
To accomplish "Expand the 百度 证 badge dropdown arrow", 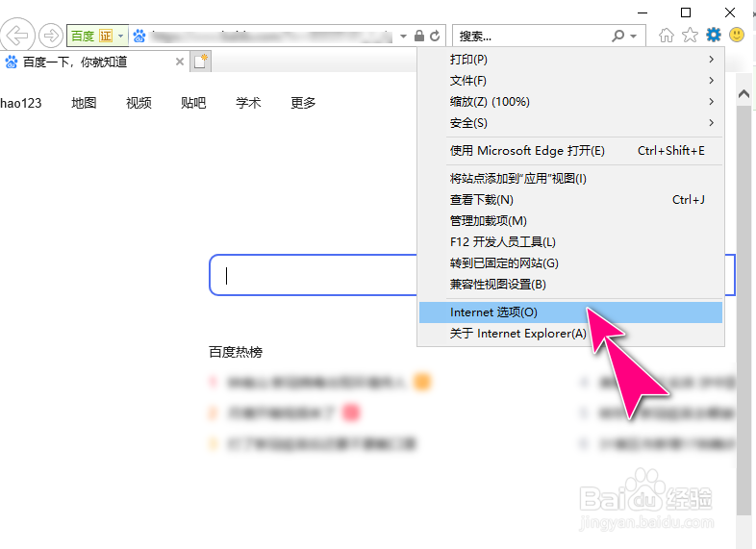I will point(120,36).
